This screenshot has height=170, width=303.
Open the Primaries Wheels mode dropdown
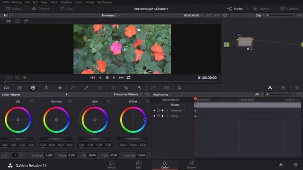[128, 94]
